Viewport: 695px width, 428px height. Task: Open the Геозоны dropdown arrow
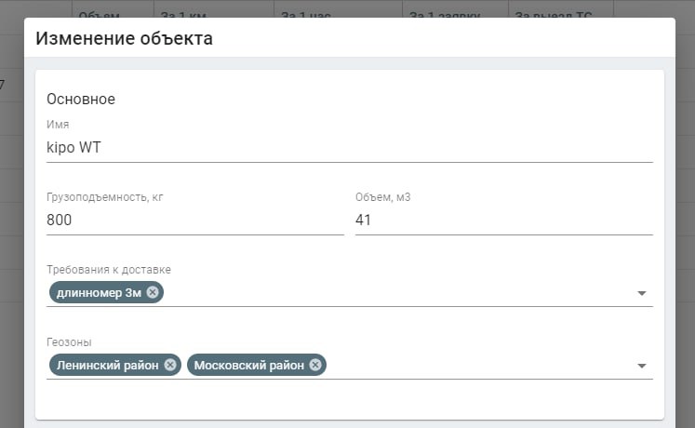click(x=641, y=366)
